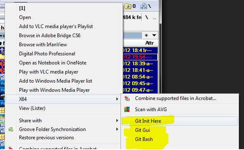Viewport: 244px width, 150px height.
Task: Select Open in context menu
Action: [25, 17]
